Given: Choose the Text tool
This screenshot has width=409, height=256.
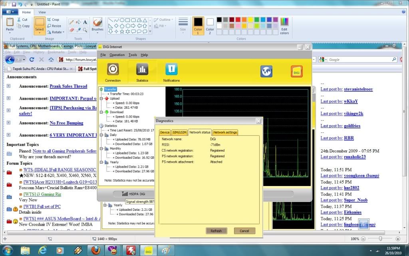Looking at the screenshot, I should (x=86, y=22).
